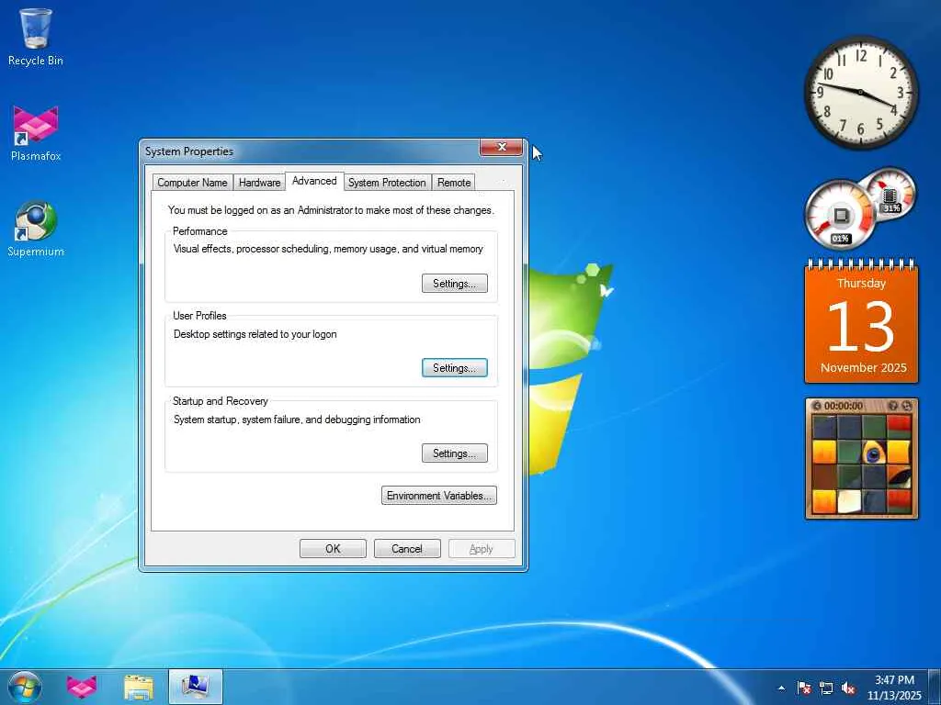
Task: Open Startup and Recovery Settings
Action: 454,453
